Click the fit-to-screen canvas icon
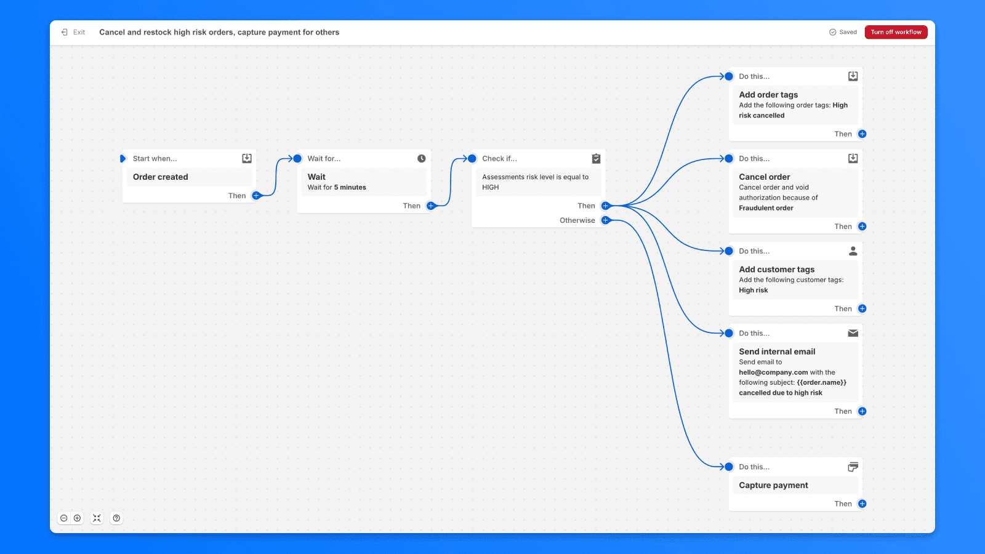985x554 pixels. 97,518
